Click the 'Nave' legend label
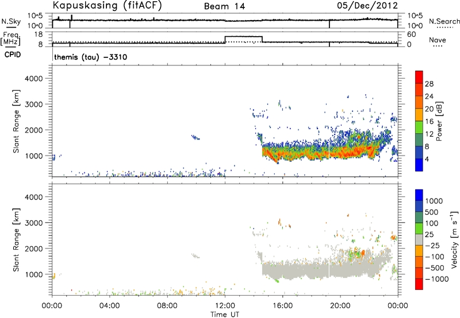The width and height of the screenshot is (460, 318). coord(438,40)
